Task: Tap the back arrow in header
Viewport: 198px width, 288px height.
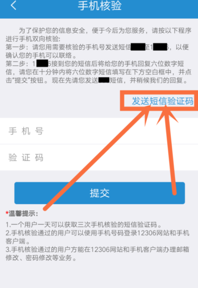Action: pos(13,5)
